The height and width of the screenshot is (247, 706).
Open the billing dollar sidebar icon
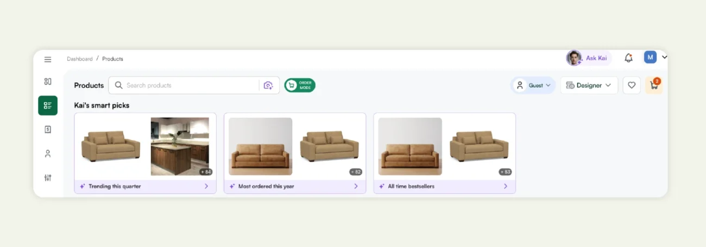click(x=48, y=129)
